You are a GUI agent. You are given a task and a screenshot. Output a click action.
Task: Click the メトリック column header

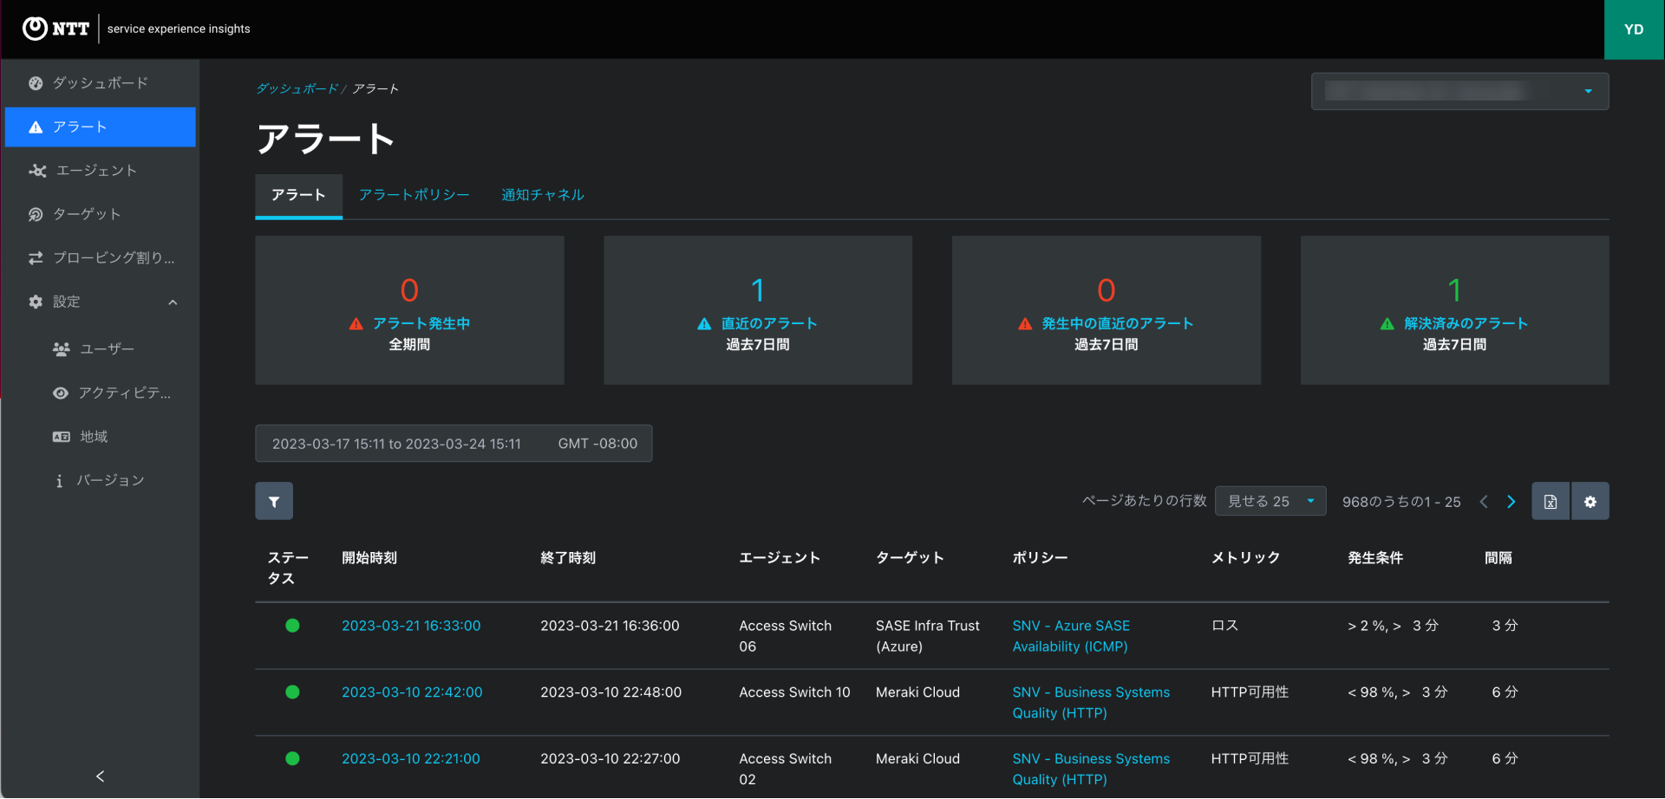click(x=1245, y=558)
